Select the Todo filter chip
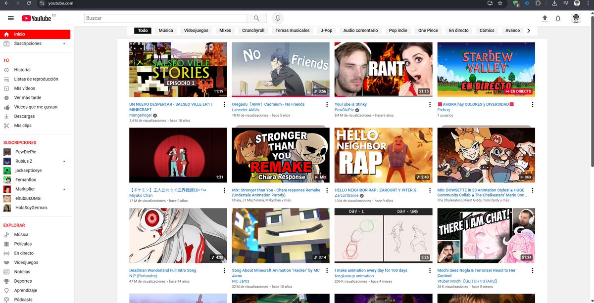This screenshot has height=303, width=594. [143, 31]
